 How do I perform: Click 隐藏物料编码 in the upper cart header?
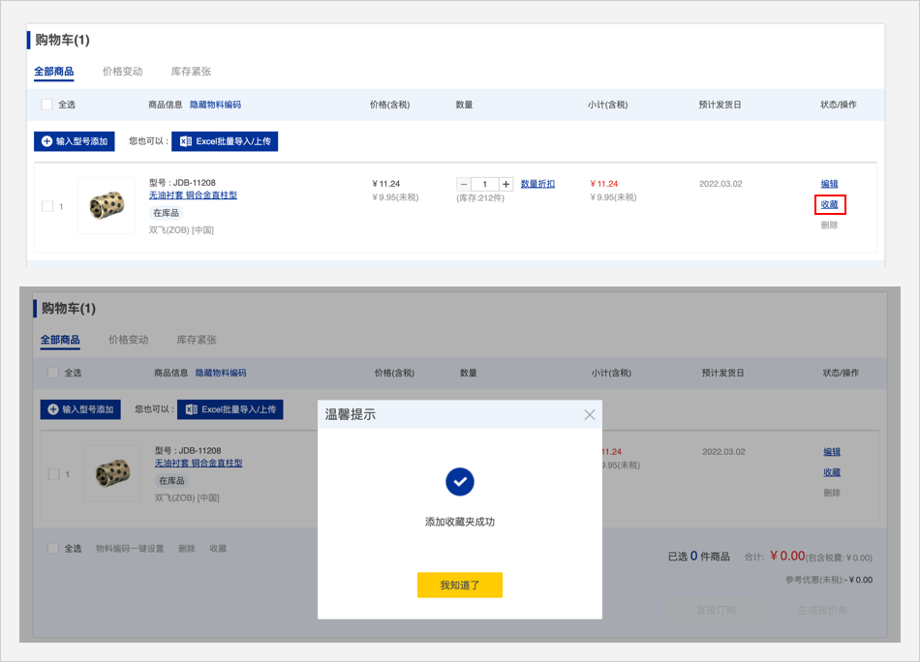tap(215, 105)
